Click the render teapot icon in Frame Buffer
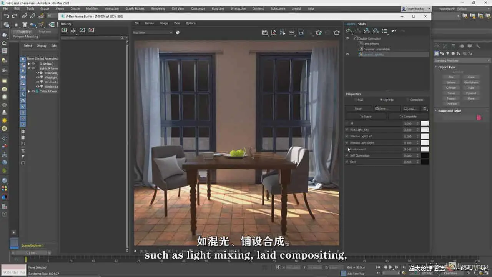Image resolution: width=492 pixels, height=277 pixels. (x=337, y=33)
